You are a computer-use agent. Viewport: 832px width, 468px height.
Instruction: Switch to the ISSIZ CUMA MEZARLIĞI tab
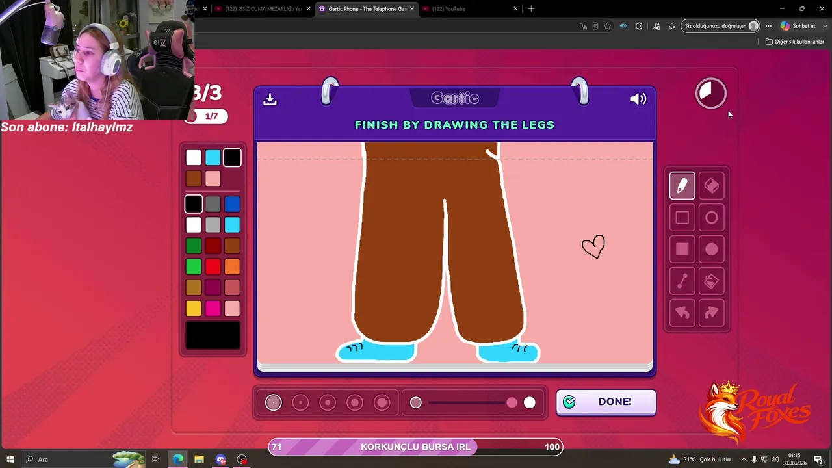(x=263, y=9)
